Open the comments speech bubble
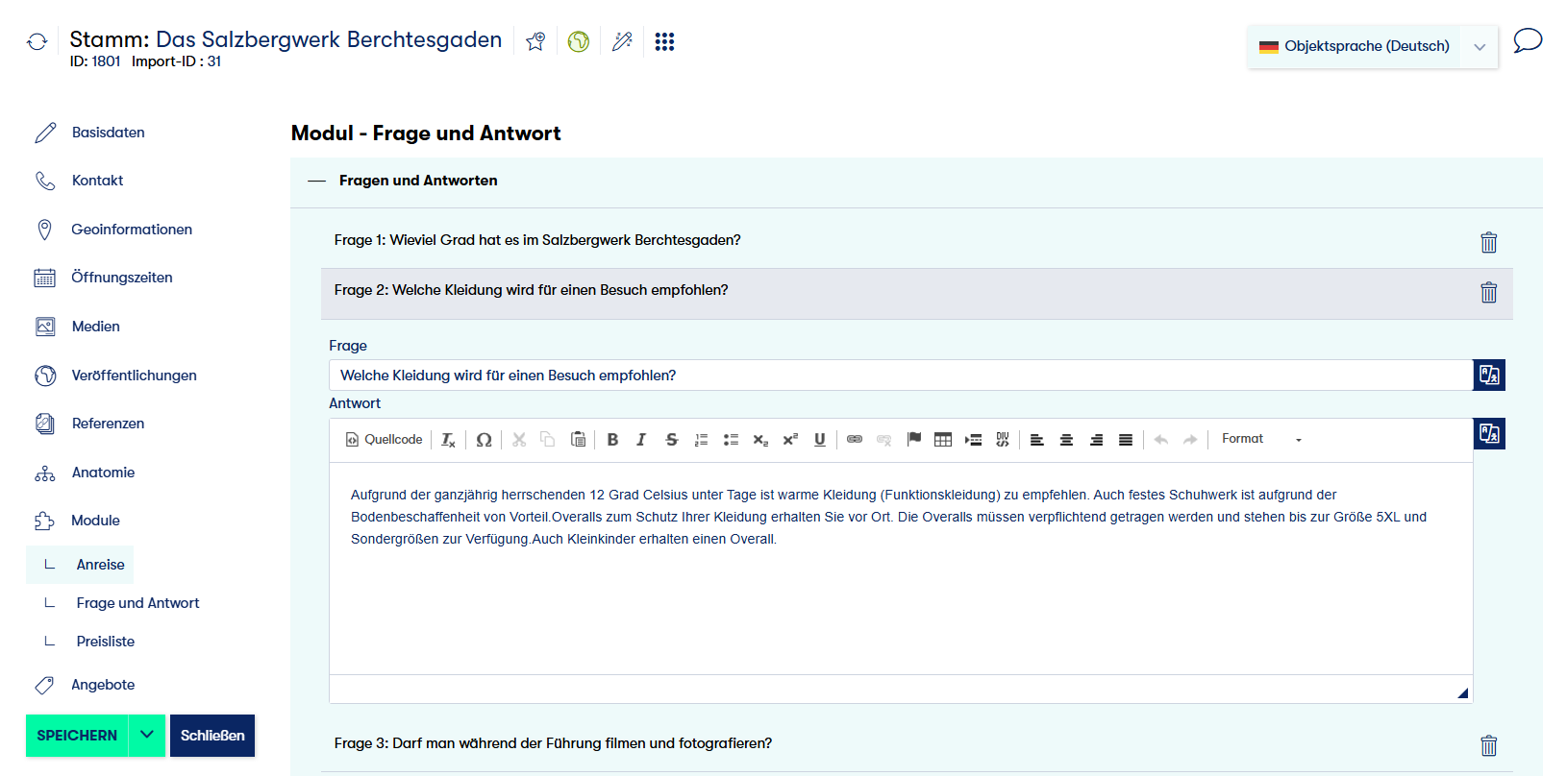Viewport: 1567px width, 776px height. tap(1527, 41)
